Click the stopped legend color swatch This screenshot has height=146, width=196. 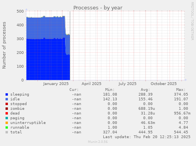tap(7, 104)
